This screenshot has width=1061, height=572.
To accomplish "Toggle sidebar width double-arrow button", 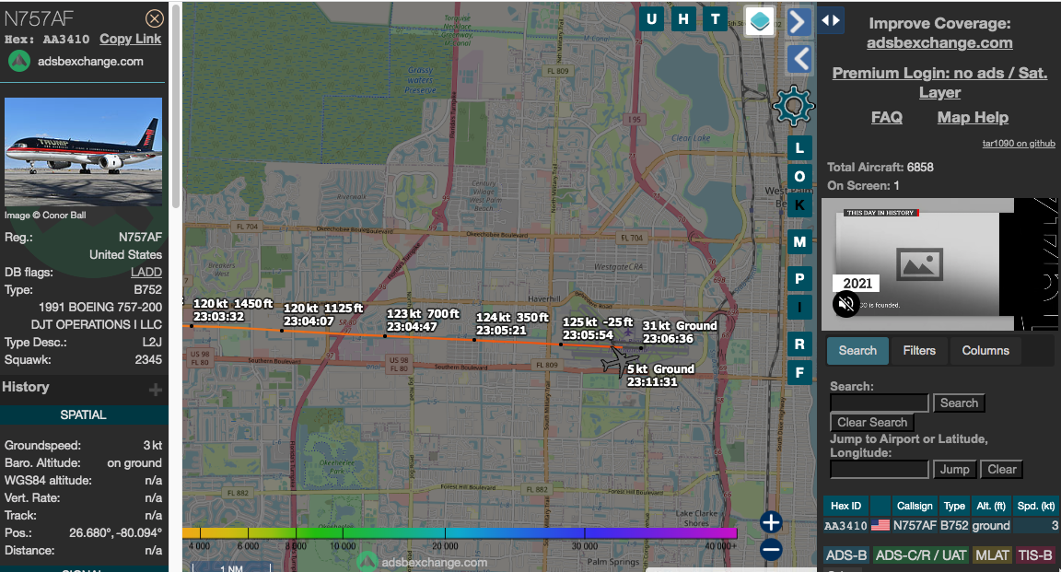I will [x=831, y=20].
